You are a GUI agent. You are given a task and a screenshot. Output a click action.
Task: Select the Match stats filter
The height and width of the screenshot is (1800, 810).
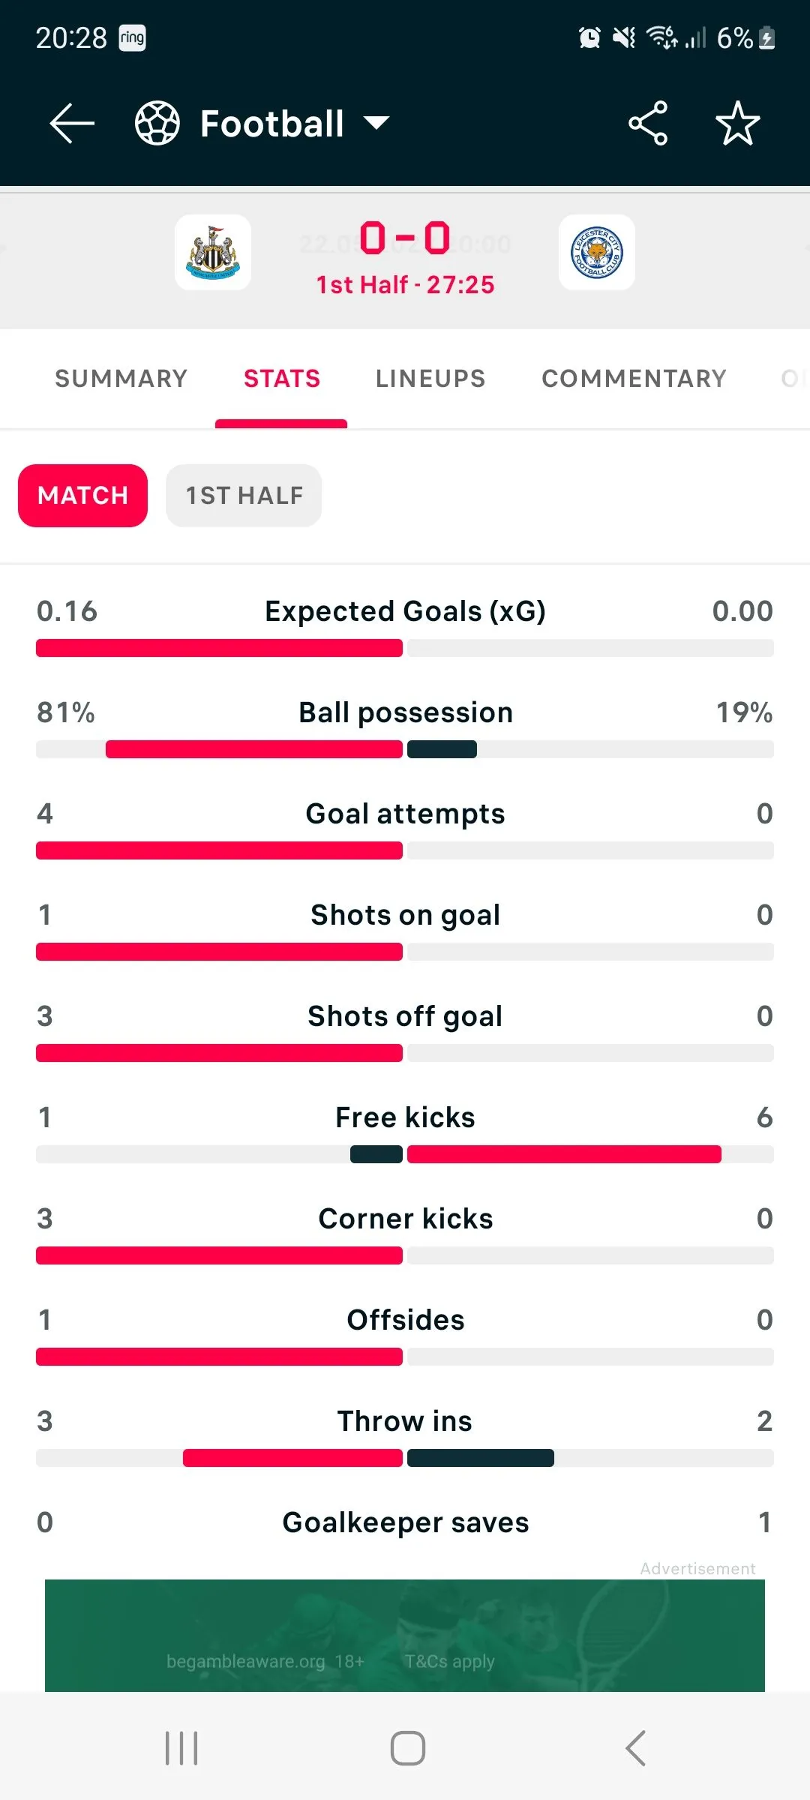click(x=82, y=496)
